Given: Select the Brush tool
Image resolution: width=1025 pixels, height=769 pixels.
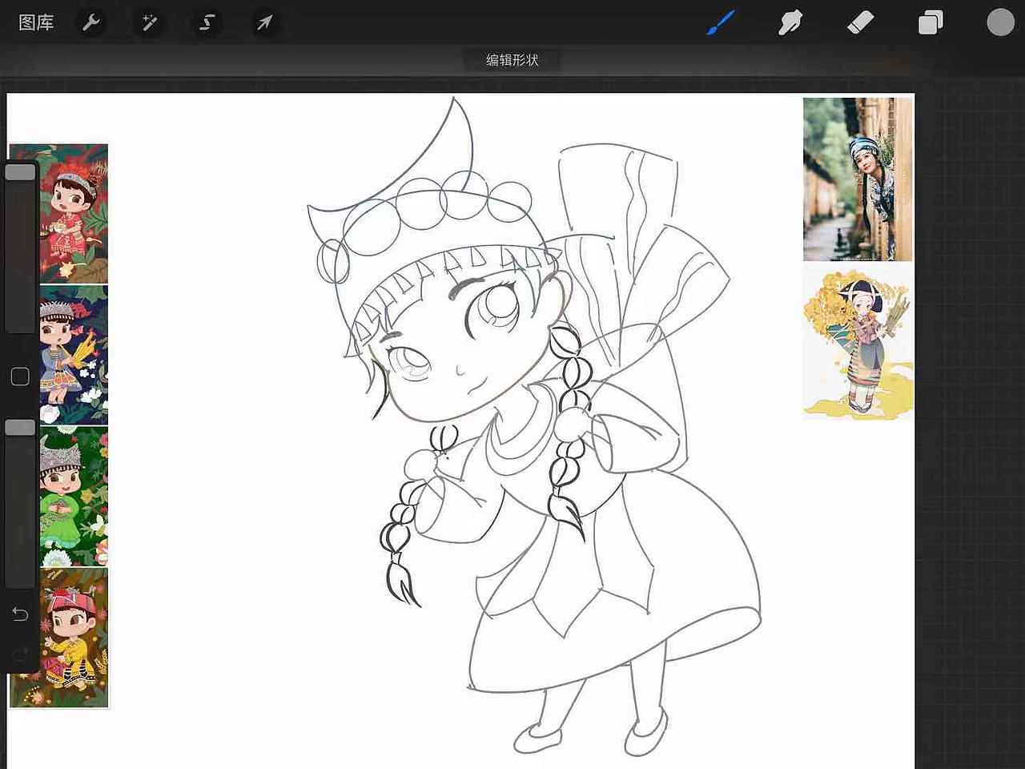Looking at the screenshot, I should click(x=721, y=22).
